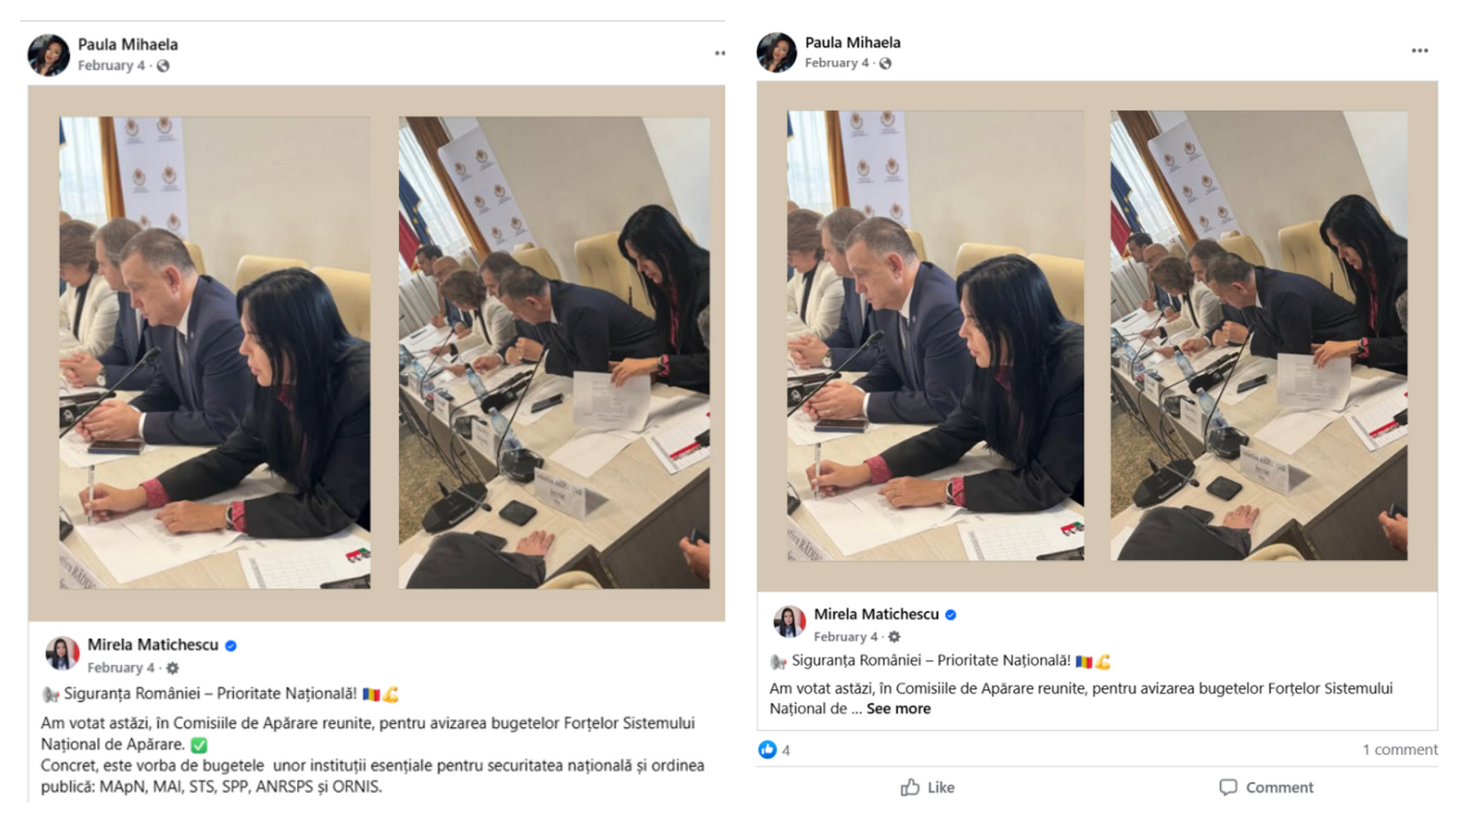Click the gear icon beside the left shared post's date
Screen dimensions: 1470x823
pyautogui.click(x=173, y=668)
